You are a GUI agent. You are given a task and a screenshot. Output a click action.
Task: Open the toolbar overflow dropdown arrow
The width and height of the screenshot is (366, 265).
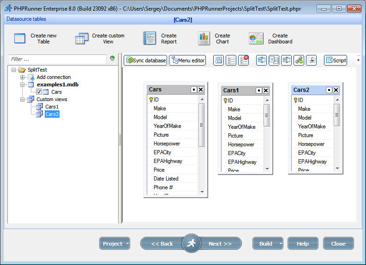coord(358,60)
